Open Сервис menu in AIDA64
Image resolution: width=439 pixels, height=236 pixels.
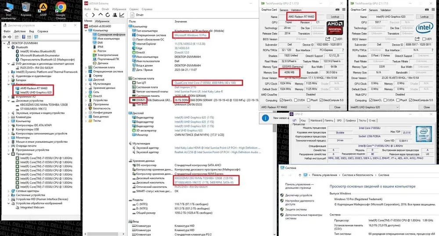point(134,9)
